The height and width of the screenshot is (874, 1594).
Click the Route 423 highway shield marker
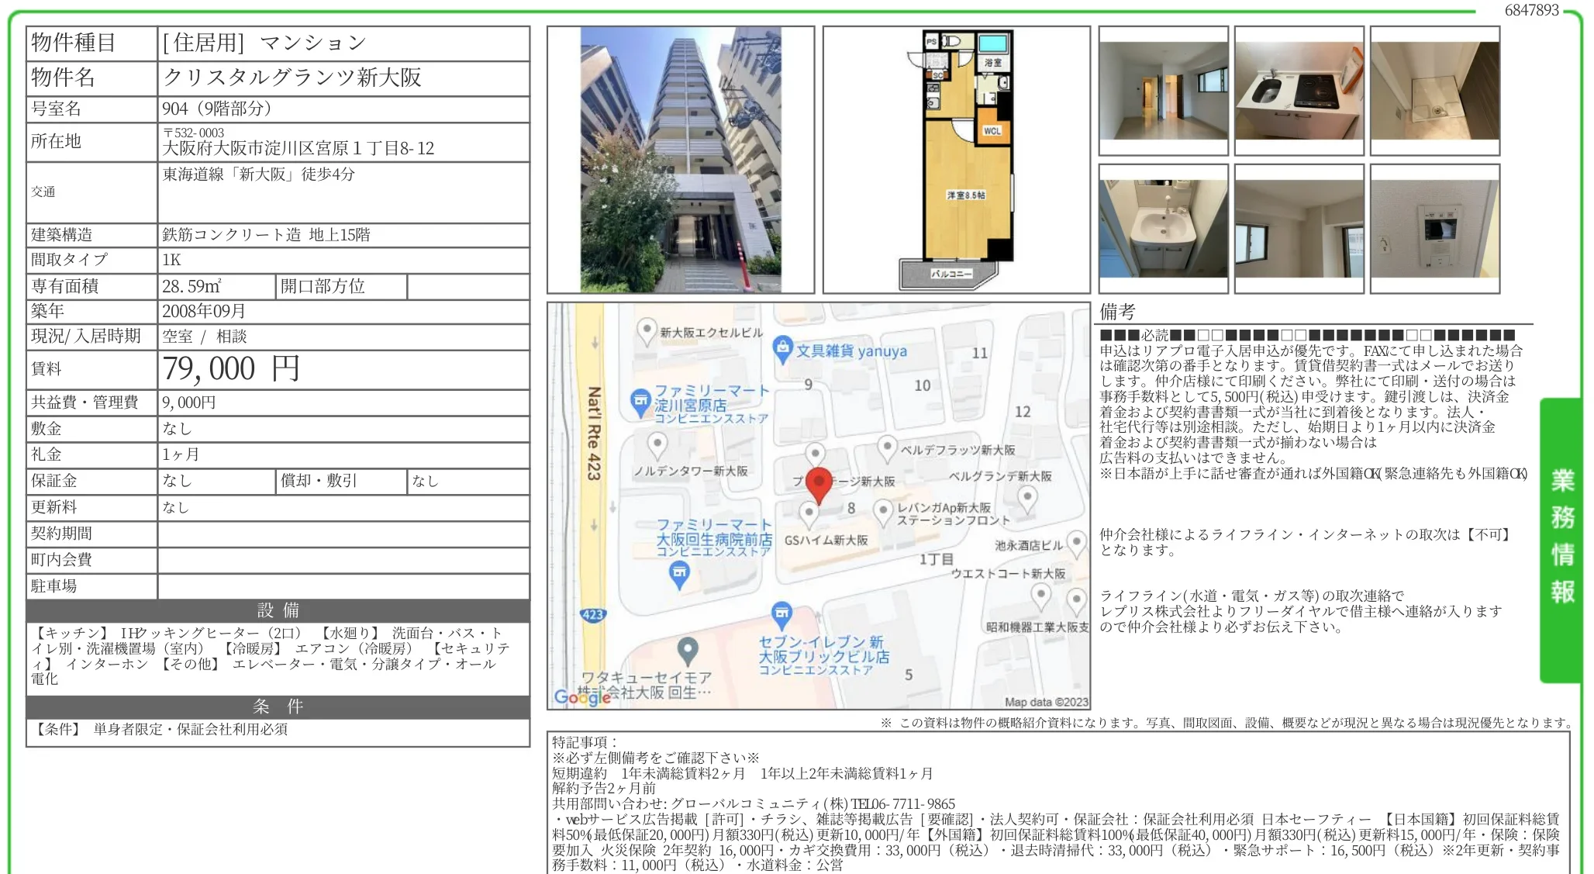592,614
